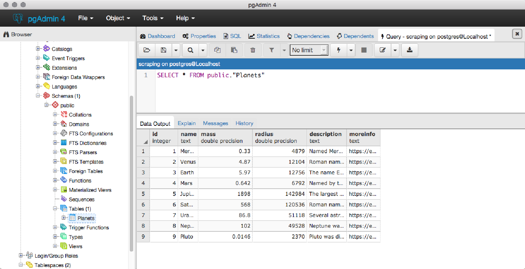Execute query with lightning bolt icon
Viewport: 525px width, 269px height.
339,50
